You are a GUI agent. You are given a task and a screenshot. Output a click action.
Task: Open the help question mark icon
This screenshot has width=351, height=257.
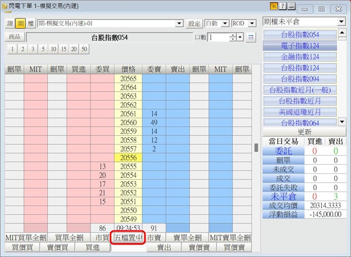(282, 6)
